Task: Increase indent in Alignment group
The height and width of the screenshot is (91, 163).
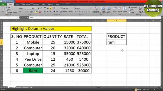Action: click(57, 12)
